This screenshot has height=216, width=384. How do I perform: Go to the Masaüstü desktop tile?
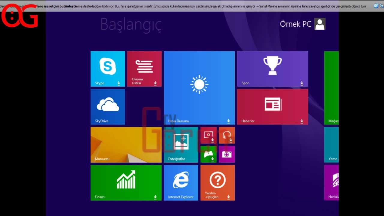tap(126, 145)
